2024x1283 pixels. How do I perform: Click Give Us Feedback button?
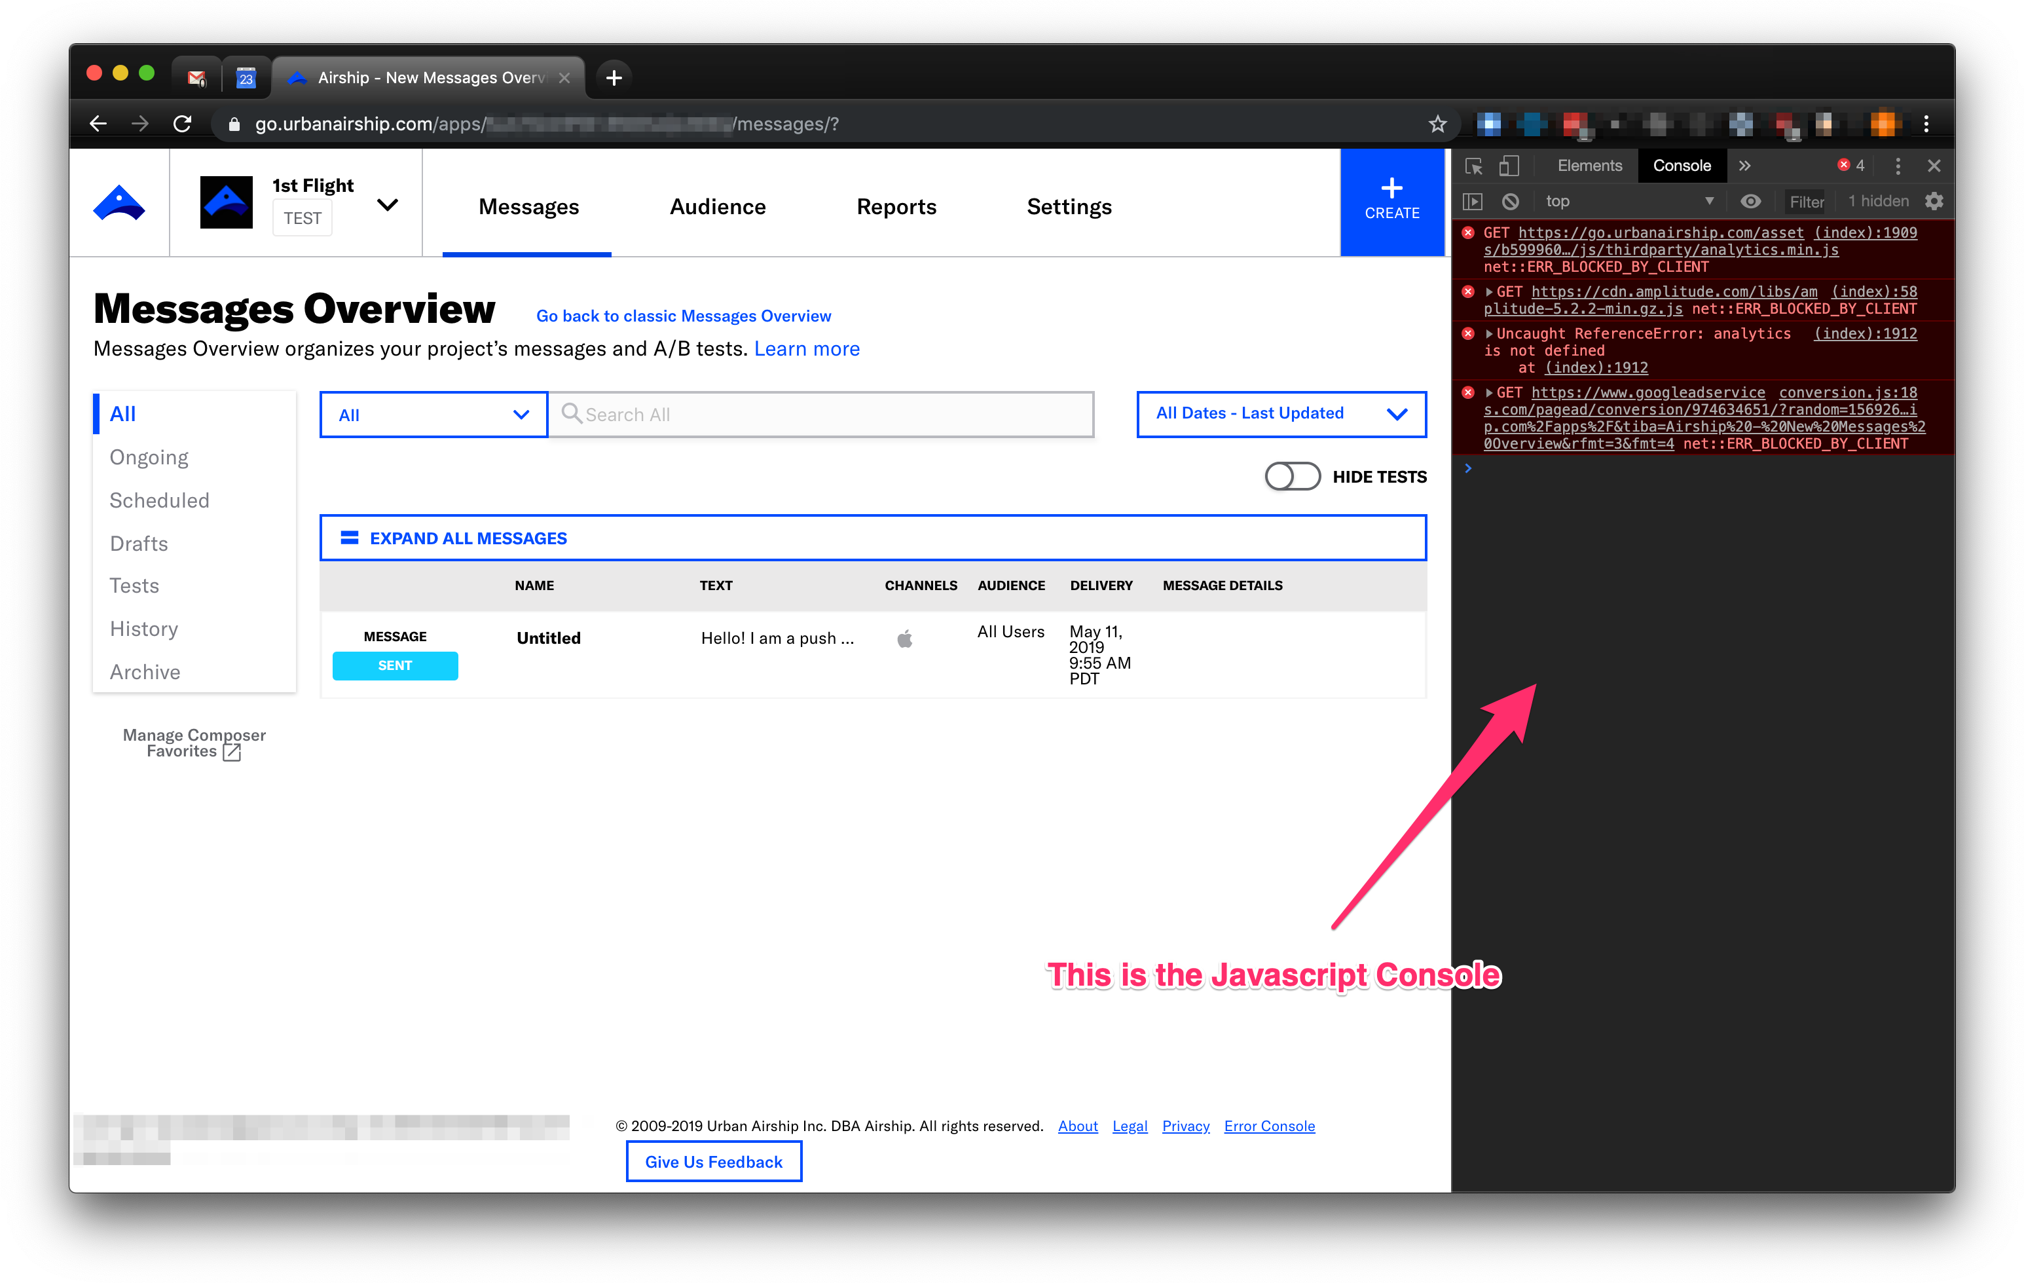coord(714,1161)
